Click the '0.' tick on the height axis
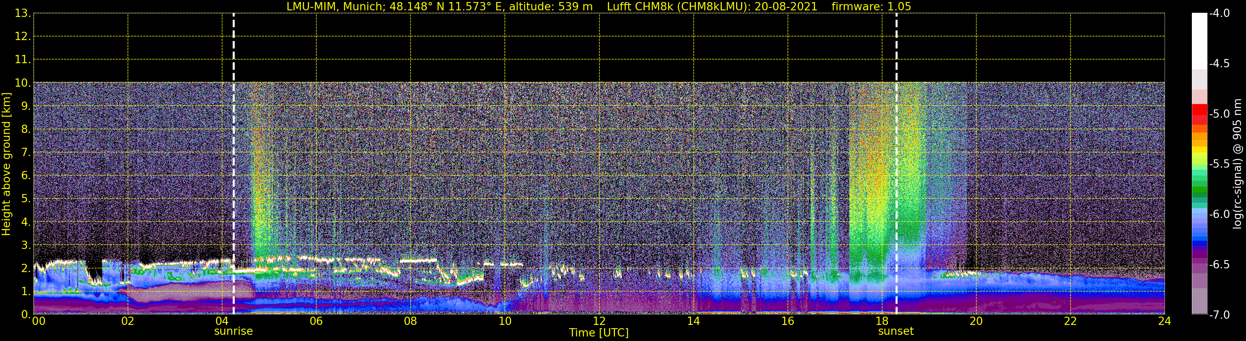This screenshot has height=341, width=1246. pyautogui.click(x=26, y=315)
